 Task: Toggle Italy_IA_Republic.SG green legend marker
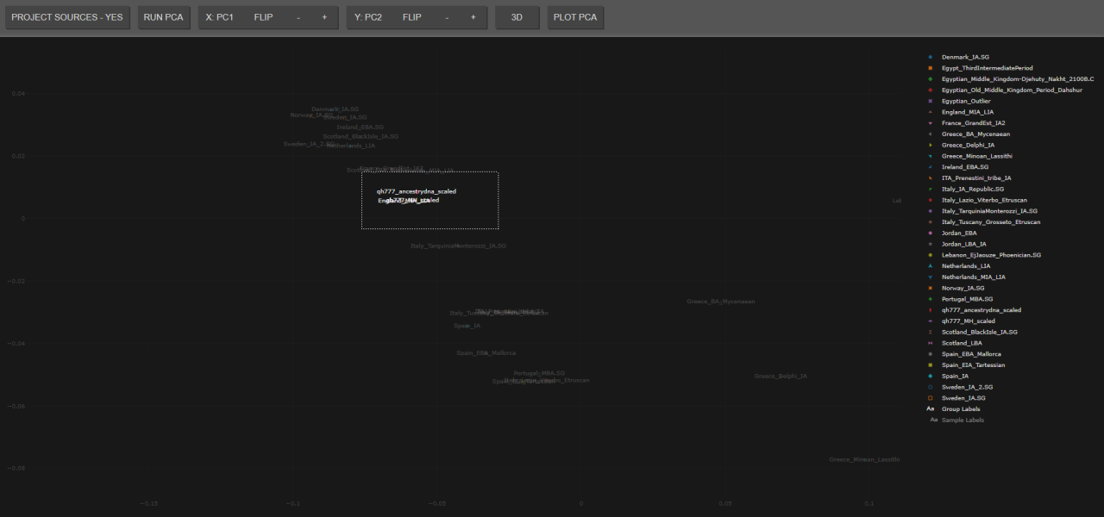931,189
